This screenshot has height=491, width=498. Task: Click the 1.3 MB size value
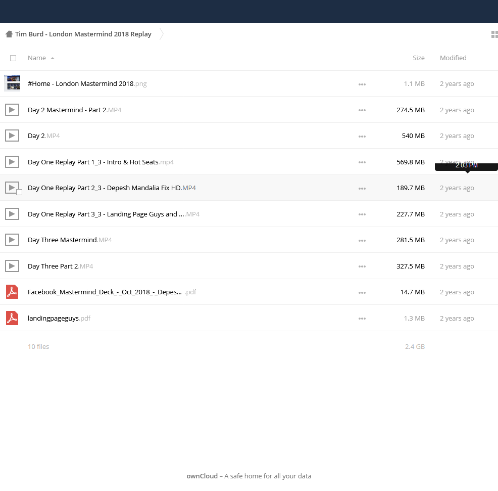tap(414, 319)
